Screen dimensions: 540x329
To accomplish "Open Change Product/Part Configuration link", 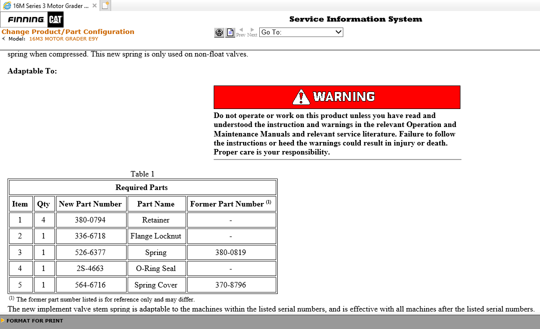I will point(68,31).
